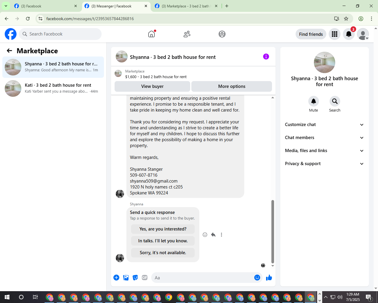This screenshot has width=378, height=303.
Task: View site information icon in the address bar
Action: [x=41, y=19]
